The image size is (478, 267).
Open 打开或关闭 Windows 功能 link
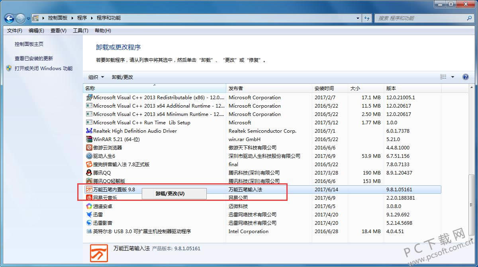click(43, 69)
